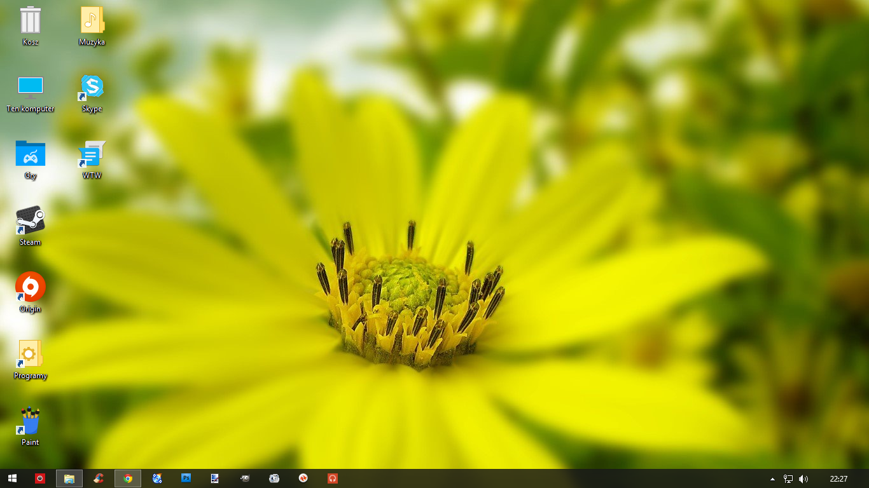This screenshot has height=488, width=869.
Task: Switch to Google Chrome in taskbar
Action: pyautogui.click(x=128, y=478)
